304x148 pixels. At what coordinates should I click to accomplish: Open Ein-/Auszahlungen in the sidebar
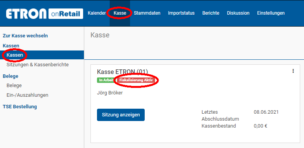pyautogui.click(x=27, y=95)
